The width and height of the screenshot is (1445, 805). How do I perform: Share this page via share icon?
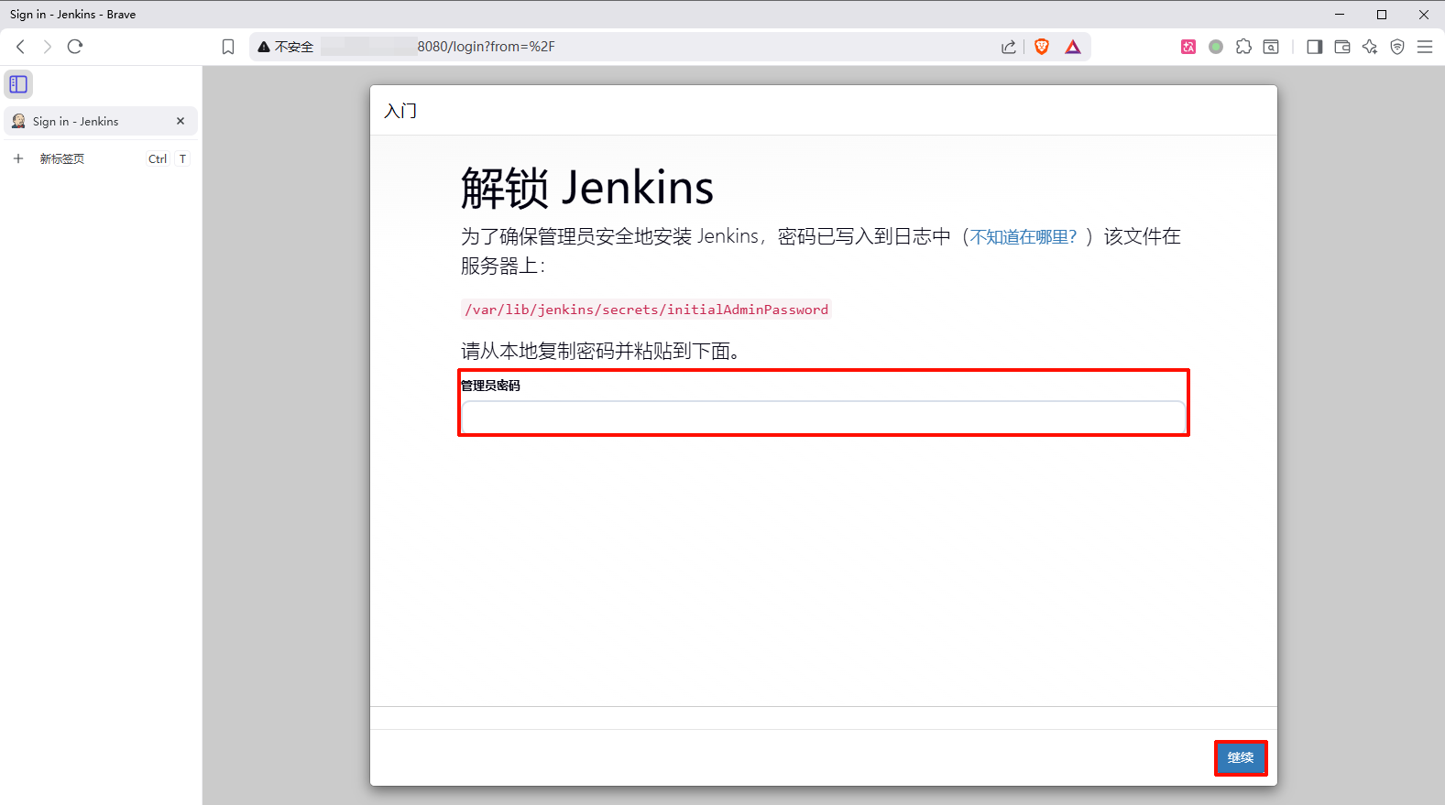point(1008,47)
